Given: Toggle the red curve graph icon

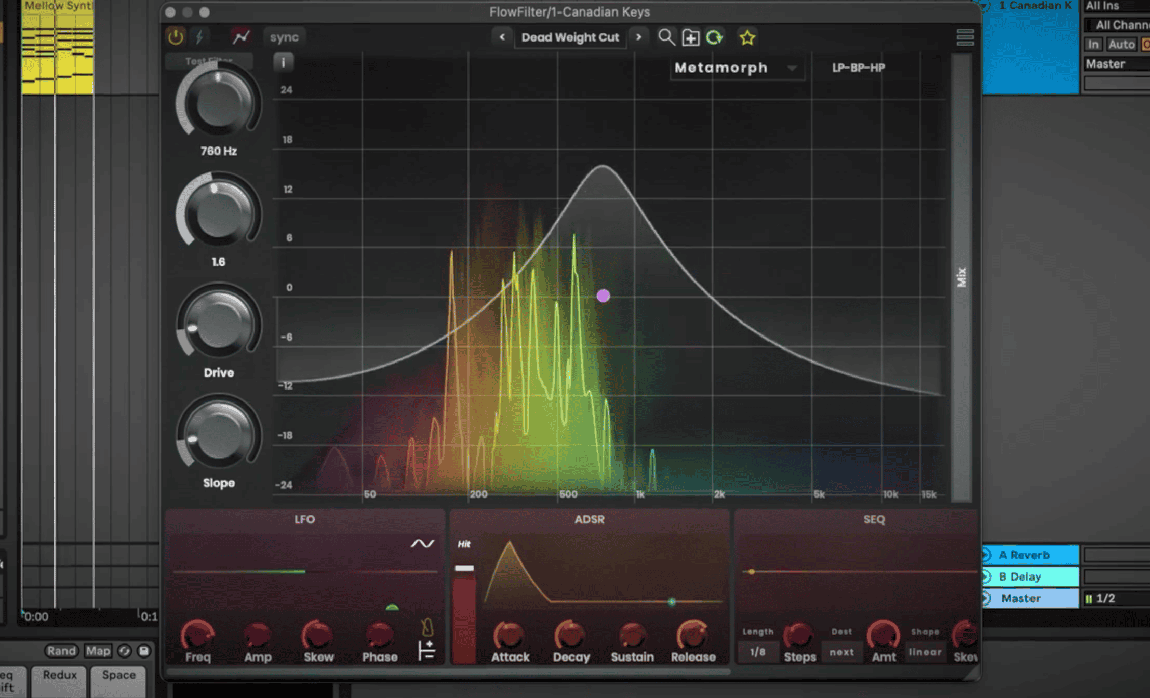Looking at the screenshot, I should 240,37.
